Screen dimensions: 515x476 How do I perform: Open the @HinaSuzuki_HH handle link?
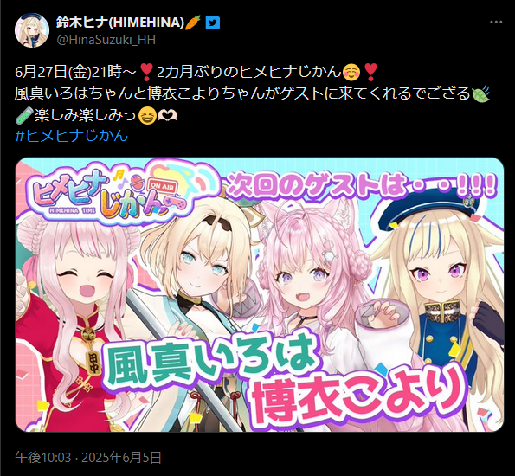(106, 40)
